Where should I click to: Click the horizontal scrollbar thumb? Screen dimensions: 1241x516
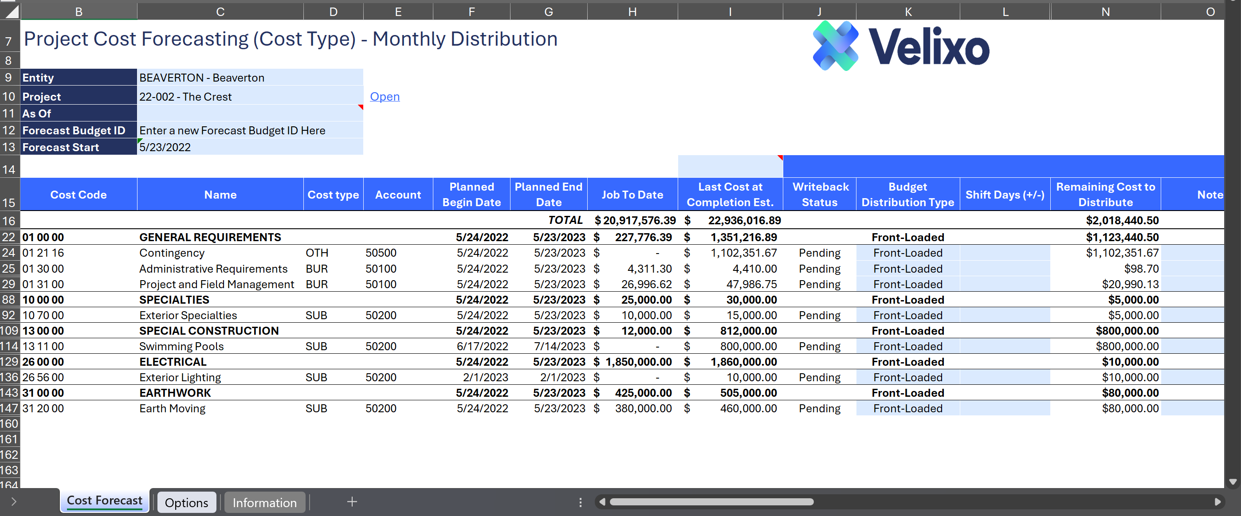pos(711,501)
